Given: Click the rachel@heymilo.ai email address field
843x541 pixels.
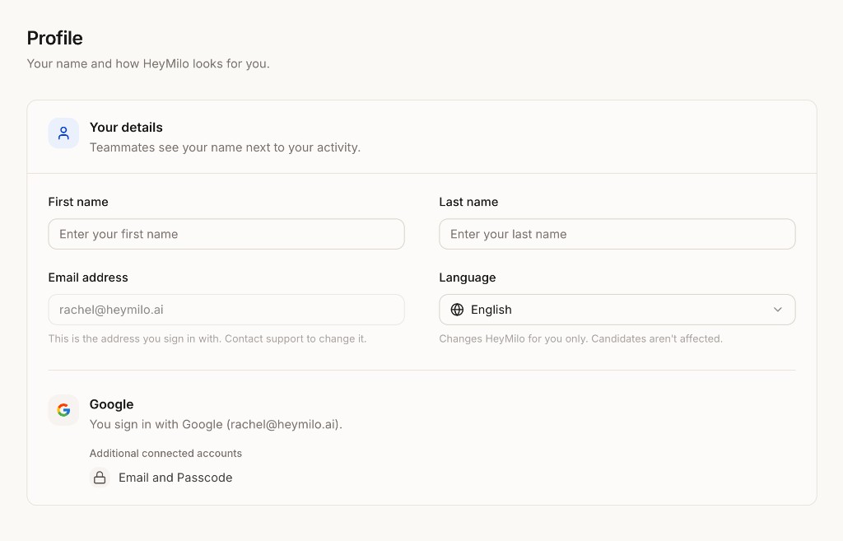Looking at the screenshot, I should tap(226, 310).
